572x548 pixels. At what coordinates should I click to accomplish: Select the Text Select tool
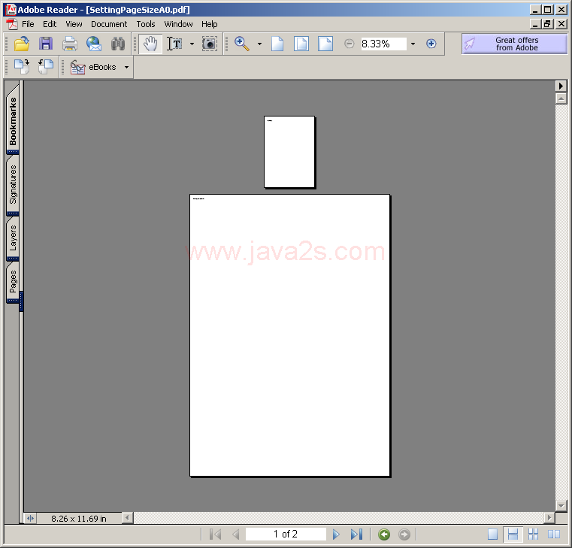click(x=174, y=44)
